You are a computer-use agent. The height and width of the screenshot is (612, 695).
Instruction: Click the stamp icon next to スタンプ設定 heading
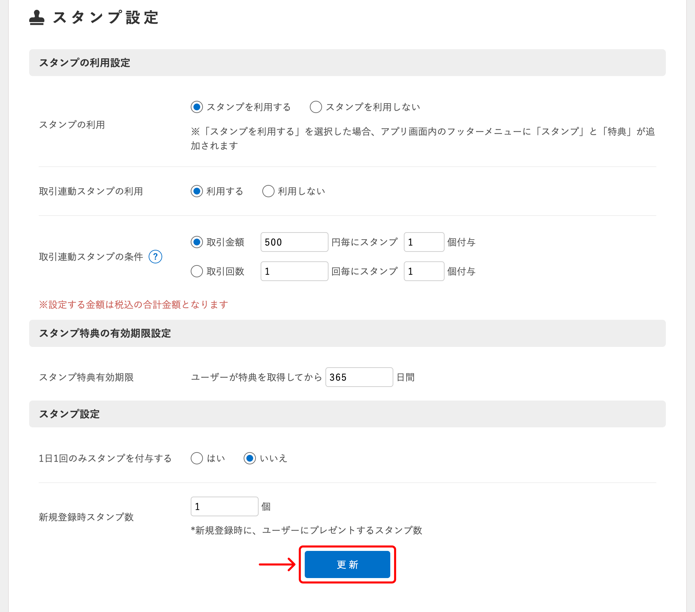[37, 17]
